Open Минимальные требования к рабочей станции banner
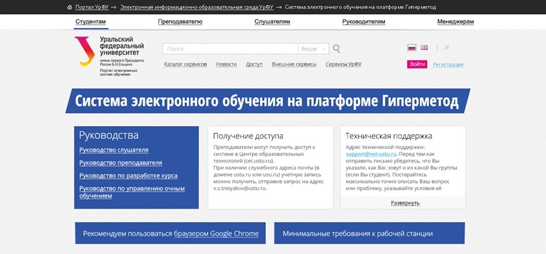Viewport: 546px width, 254px height. point(370,233)
